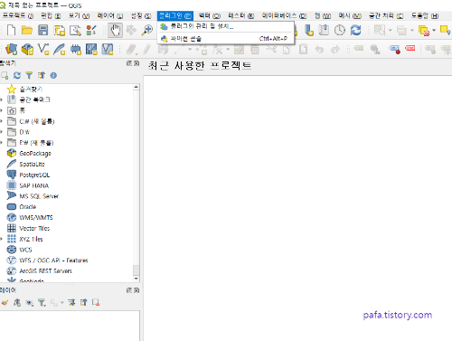452x341 pixels.
Task: Click the New Mesh Layer icon
Action: [x=91, y=49]
